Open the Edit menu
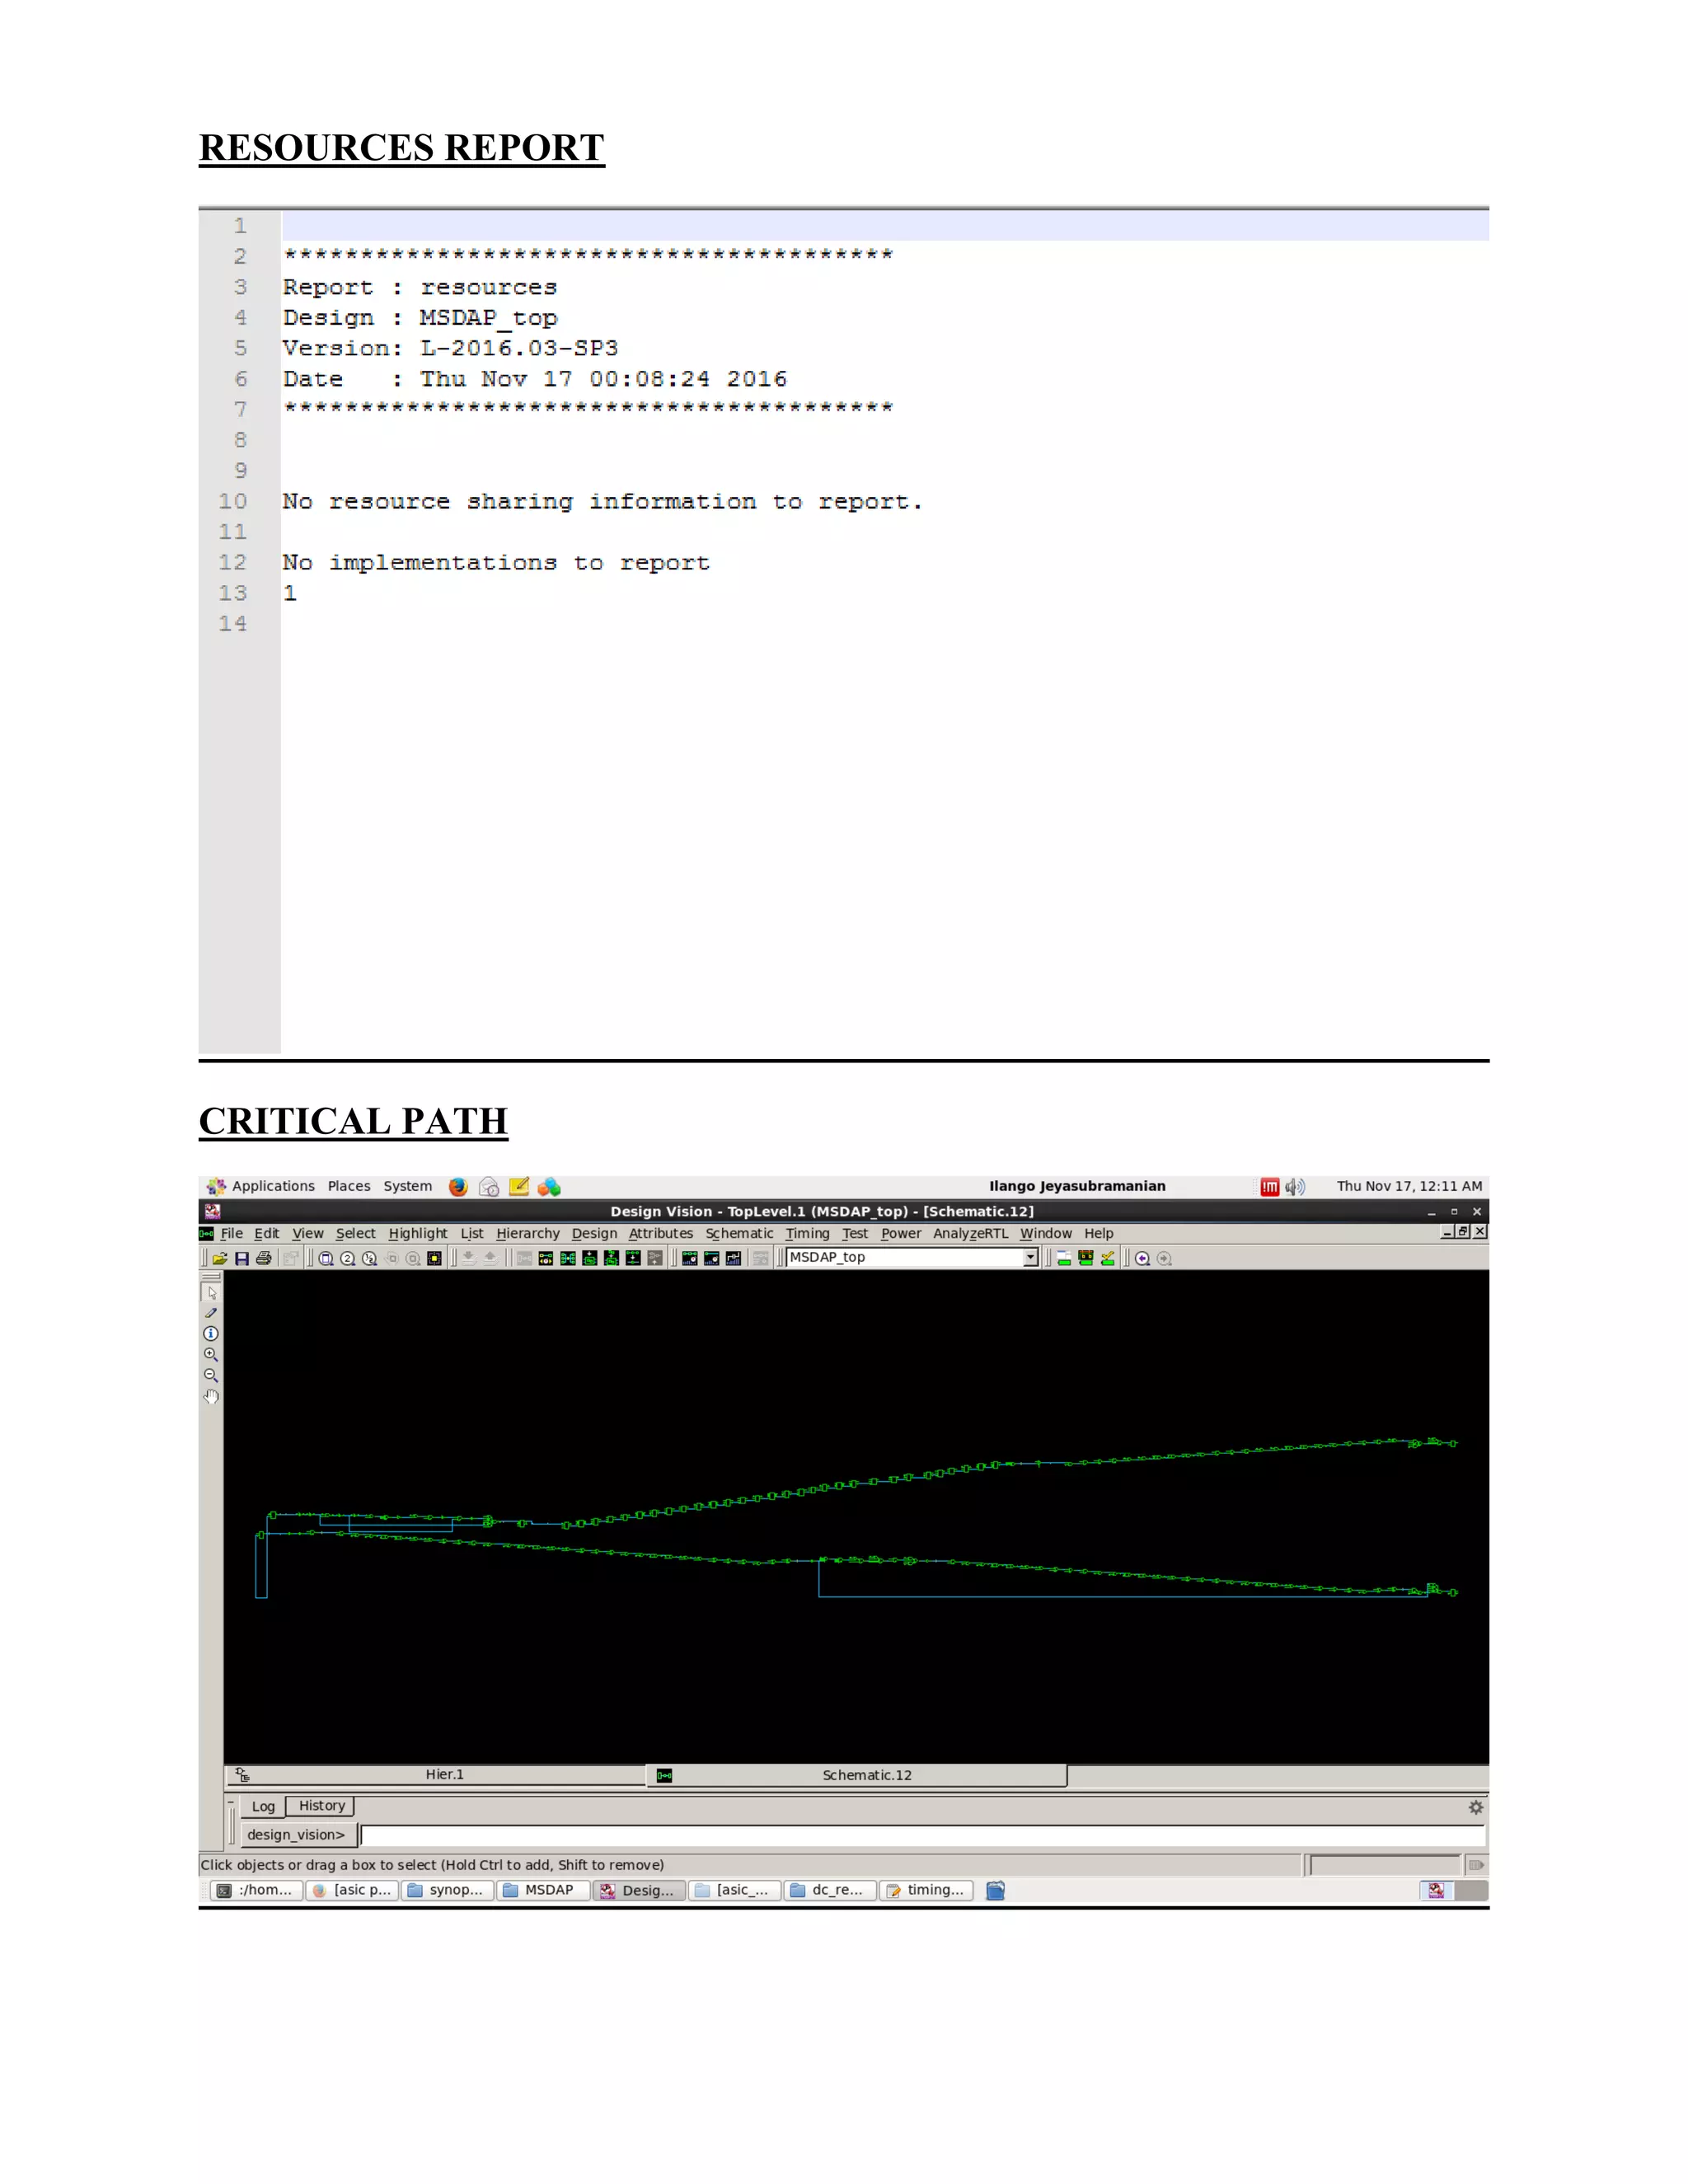 pos(267,1234)
